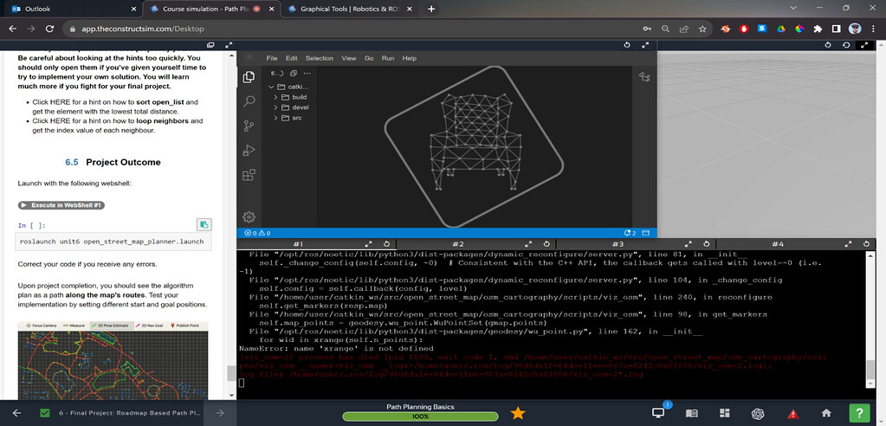Open the IDE Manage gear settings
This screenshot has width=886, height=426.
point(249,216)
